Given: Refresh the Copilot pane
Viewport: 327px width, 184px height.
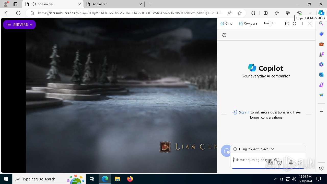Looking at the screenshot, I should pos(295,23).
